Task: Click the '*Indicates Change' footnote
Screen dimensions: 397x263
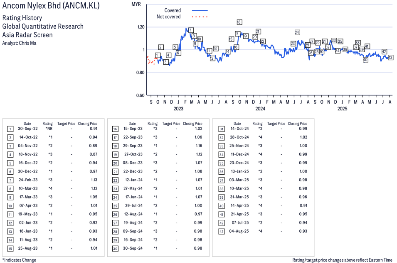Action: point(19,260)
